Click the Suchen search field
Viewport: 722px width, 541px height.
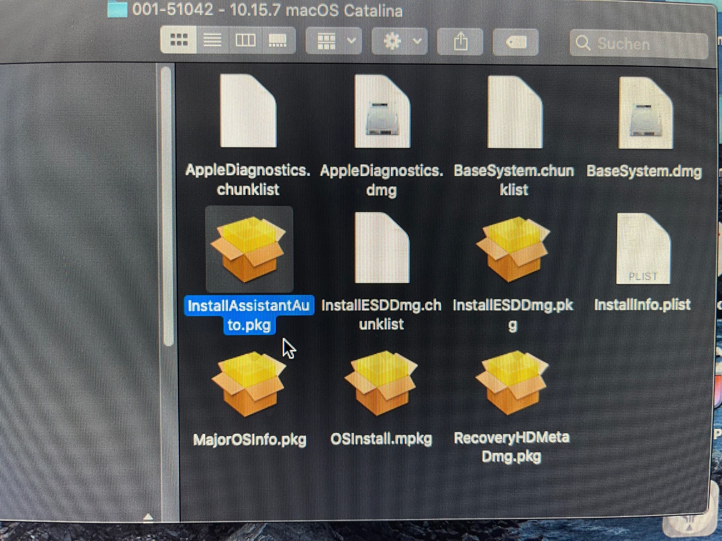[x=639, y=44]
